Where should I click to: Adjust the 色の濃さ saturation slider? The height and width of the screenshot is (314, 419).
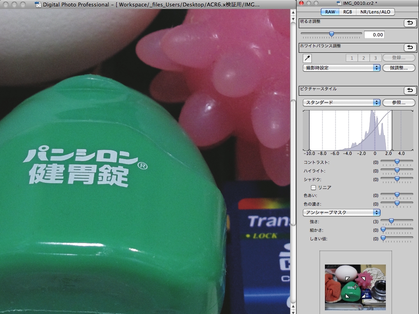click(397, 204)
